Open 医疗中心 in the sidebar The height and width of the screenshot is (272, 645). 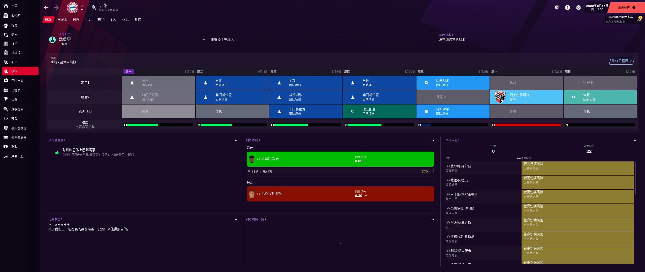[x=17, y=80]
